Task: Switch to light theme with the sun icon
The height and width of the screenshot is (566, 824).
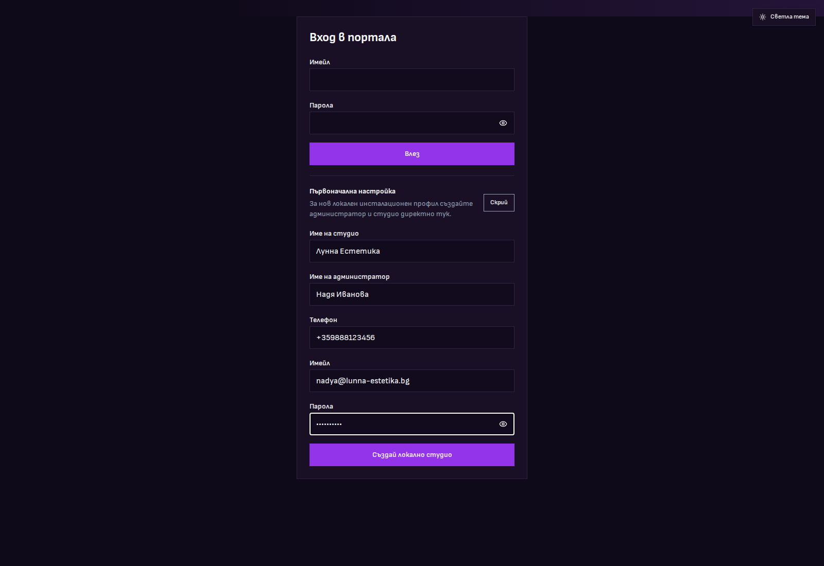Action: point(783,17)
